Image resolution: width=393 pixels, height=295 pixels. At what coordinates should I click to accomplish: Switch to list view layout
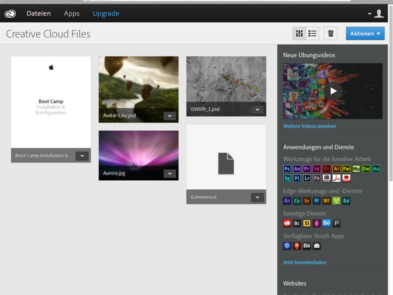pos(312,33)
